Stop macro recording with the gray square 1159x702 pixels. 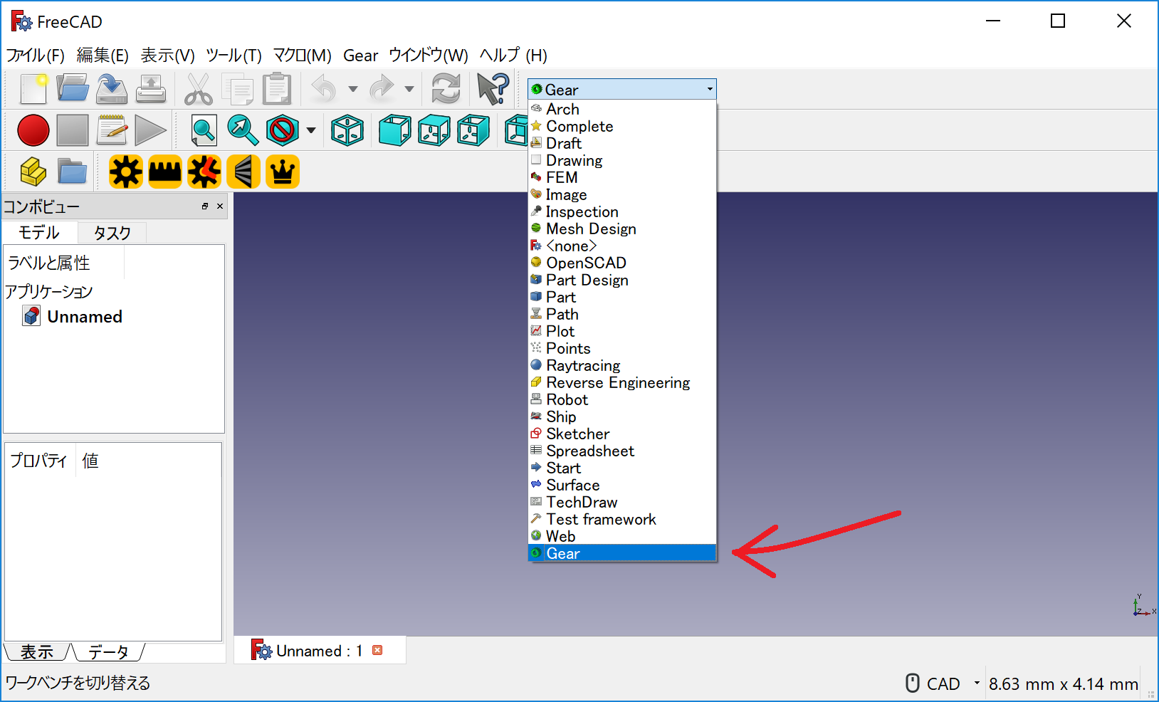73,130
